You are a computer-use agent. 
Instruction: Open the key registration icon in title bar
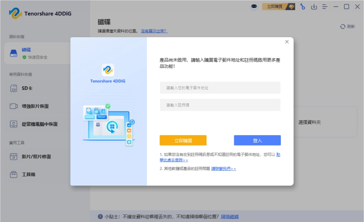(302, 7)
